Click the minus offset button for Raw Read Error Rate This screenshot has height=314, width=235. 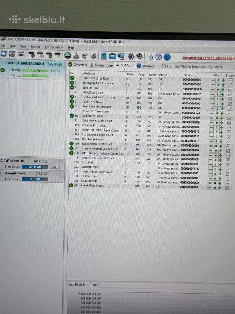(213, 80)
